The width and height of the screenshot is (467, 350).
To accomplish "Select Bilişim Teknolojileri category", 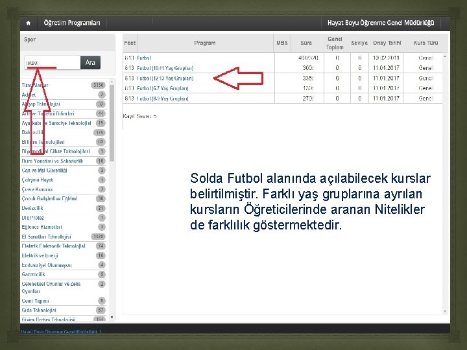I will click(x=43, y=142).
